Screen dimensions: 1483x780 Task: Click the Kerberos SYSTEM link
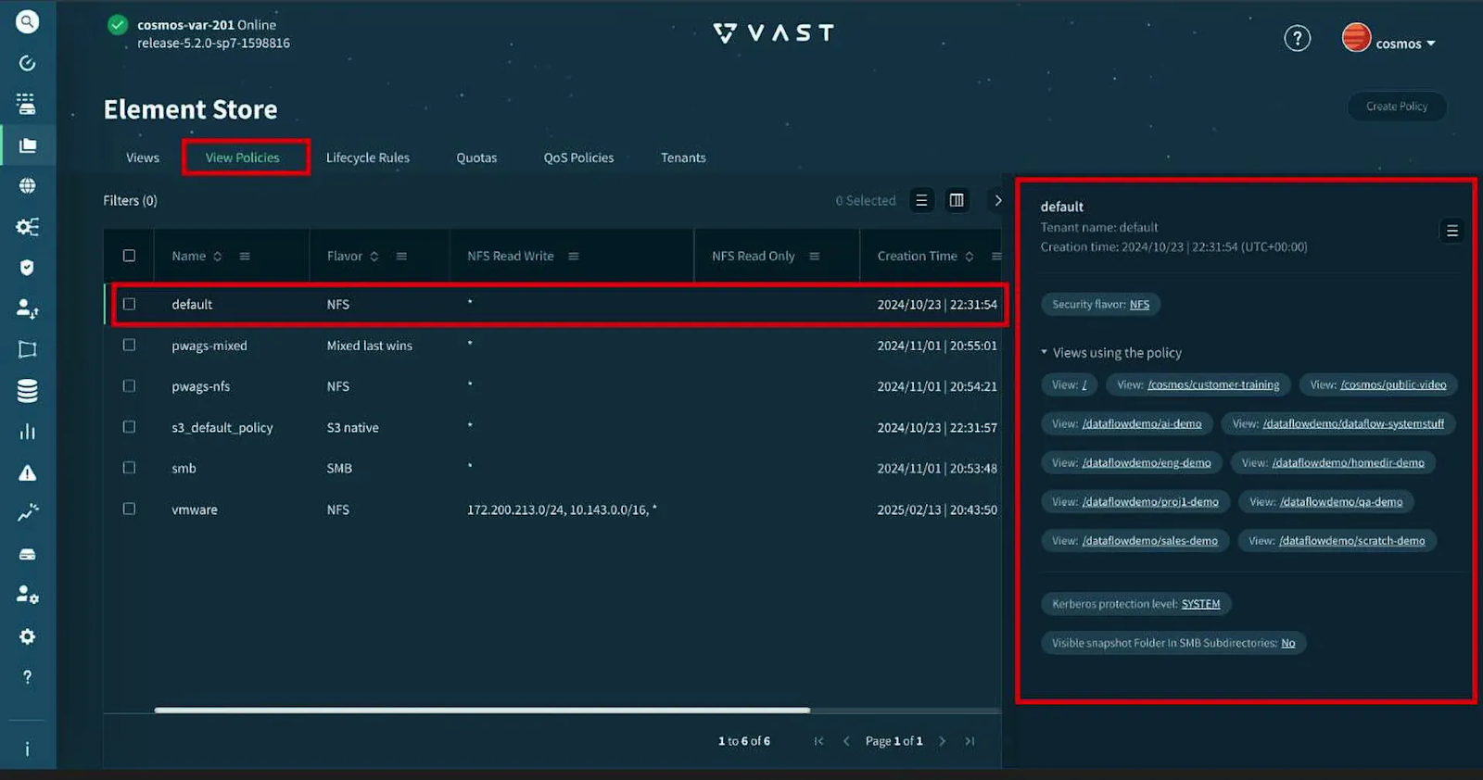tap(1200, 604)
